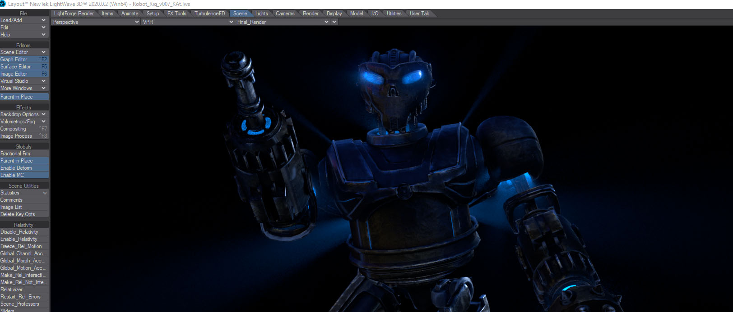
Task: Click the LightWave app icon in title bar
Action: (3, 4)
